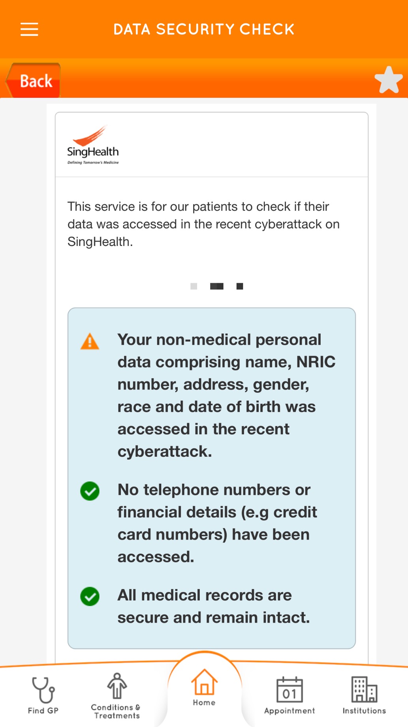Open the Appointment tab

(x=290, y=696)
